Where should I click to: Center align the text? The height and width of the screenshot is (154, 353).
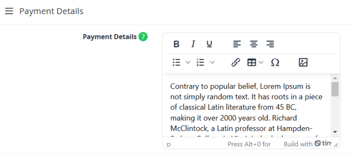253,44
